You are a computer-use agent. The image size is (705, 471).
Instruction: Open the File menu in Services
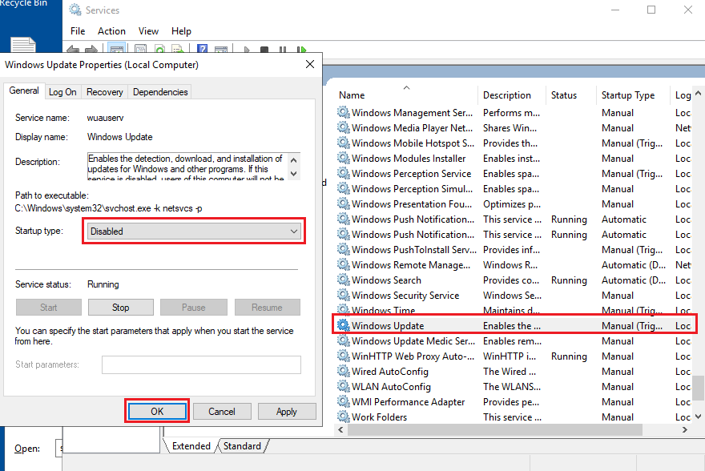pos(78,31)
